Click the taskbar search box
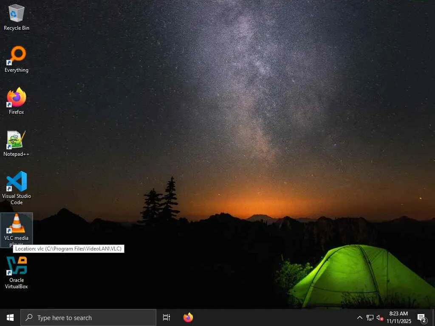 [88, 318]
